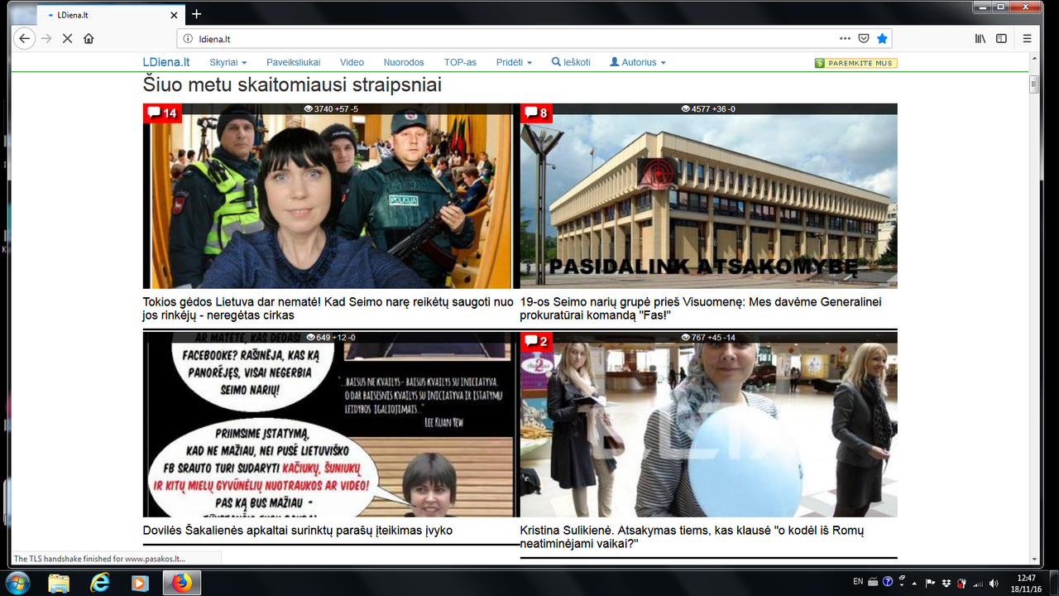
Task: Toggle the Firefox sidebar view
Action: [x=1001, y=38]
